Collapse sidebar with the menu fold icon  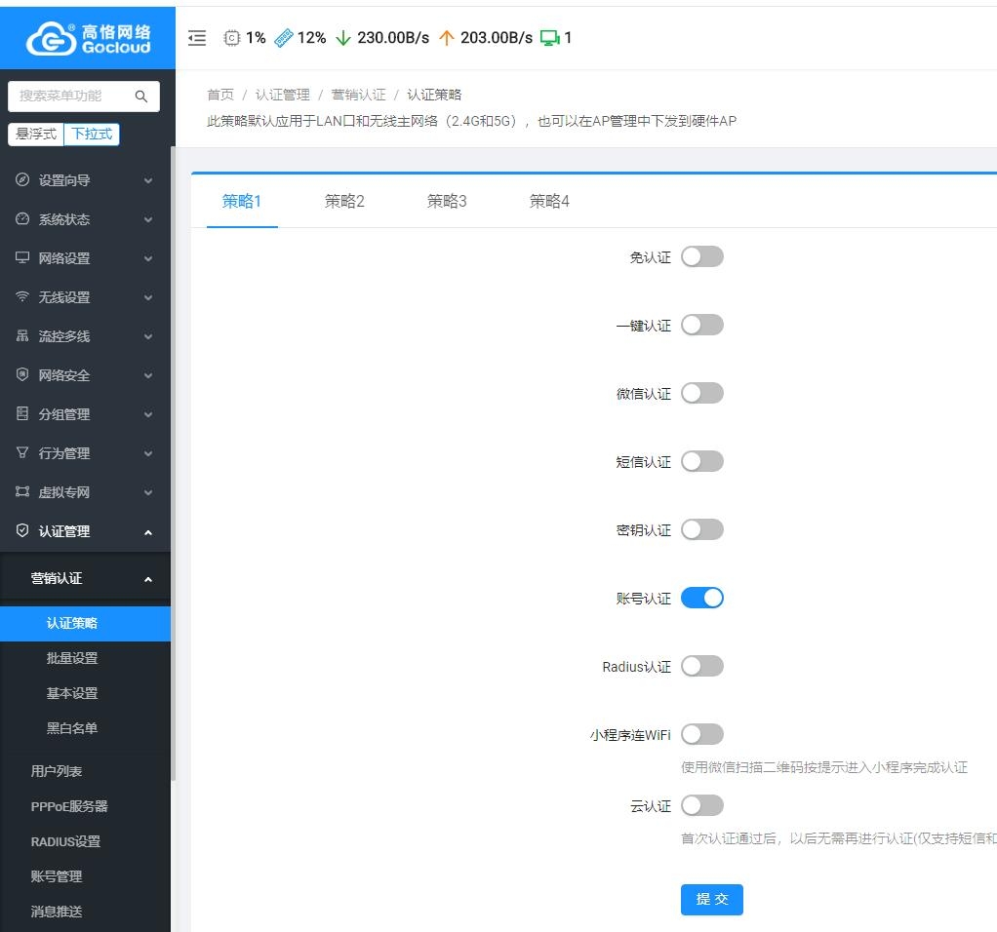[x=197, y=38]
